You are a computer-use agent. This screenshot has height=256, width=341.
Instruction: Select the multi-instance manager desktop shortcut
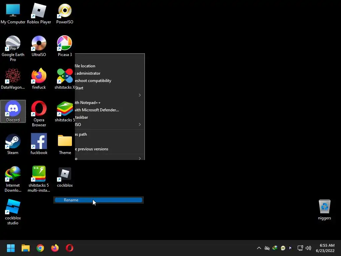(39, 179)
